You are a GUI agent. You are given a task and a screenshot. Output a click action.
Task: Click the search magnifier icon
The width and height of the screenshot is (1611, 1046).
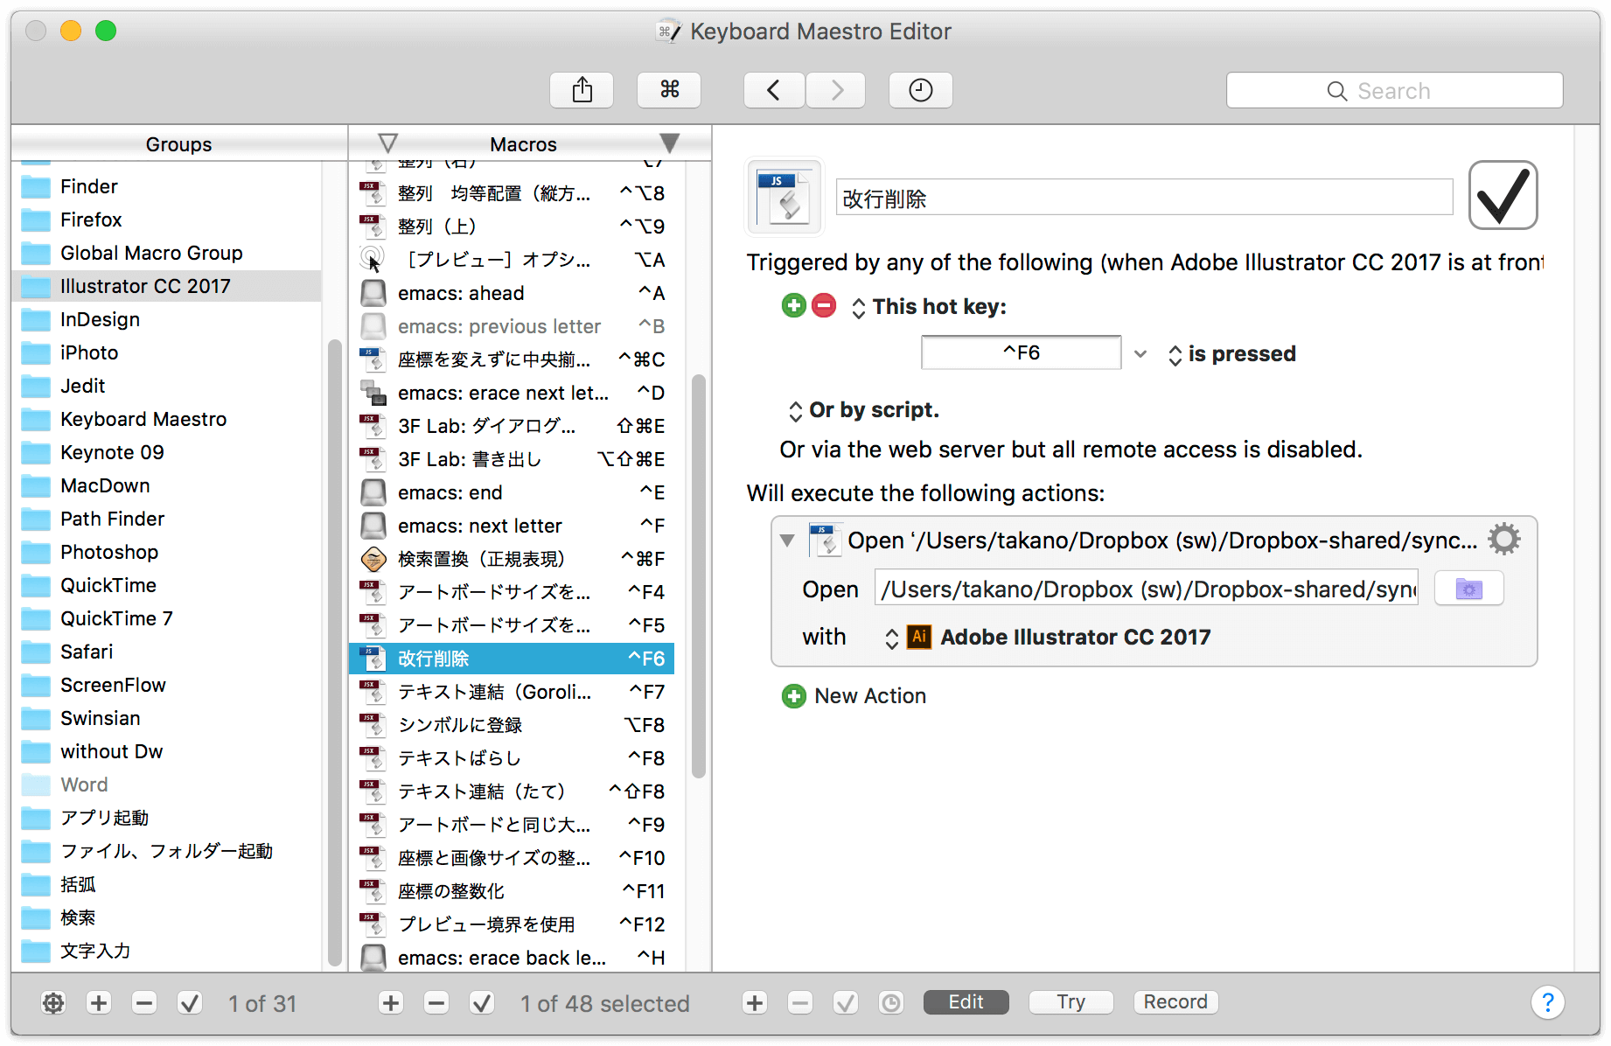(x=1336, y=91)
